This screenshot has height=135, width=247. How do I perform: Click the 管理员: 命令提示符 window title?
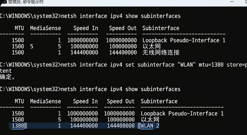click(26, 2)
